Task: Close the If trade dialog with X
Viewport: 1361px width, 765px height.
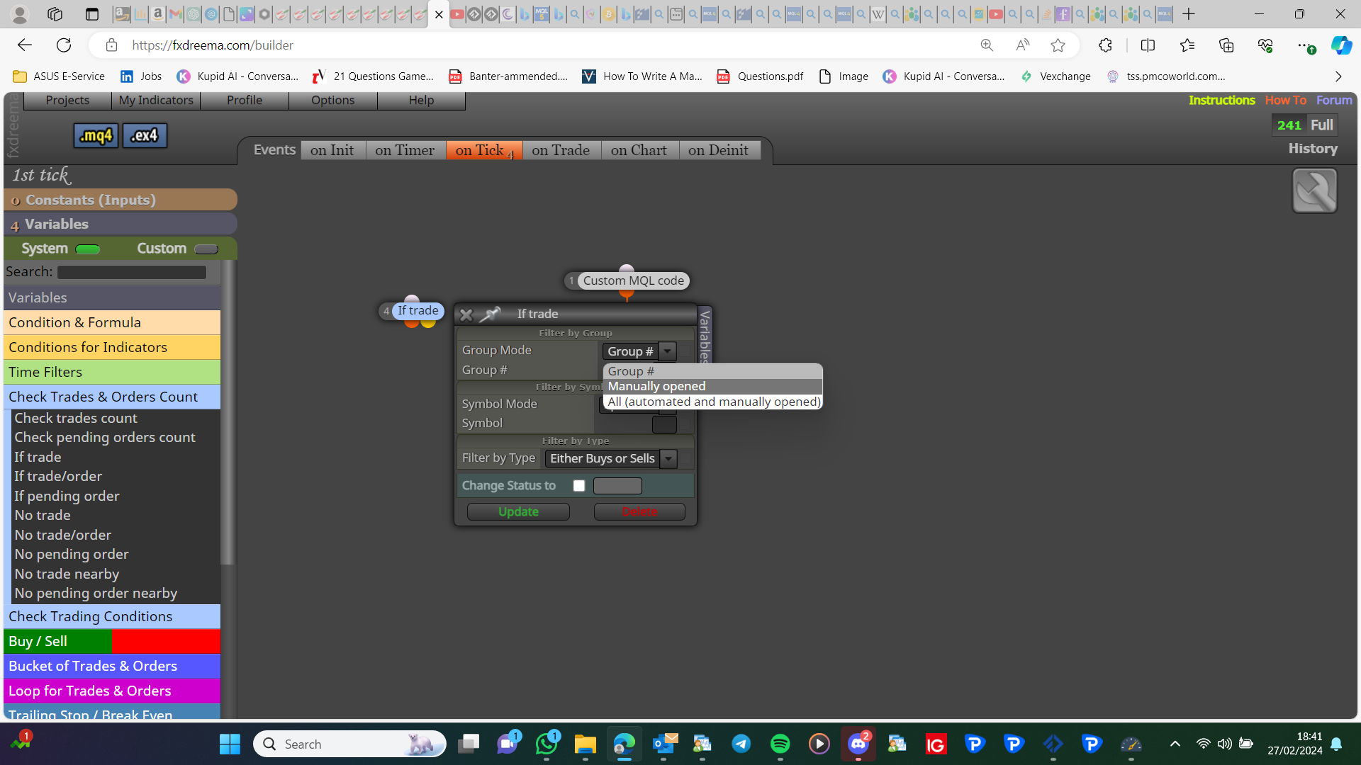Action: 466,314
